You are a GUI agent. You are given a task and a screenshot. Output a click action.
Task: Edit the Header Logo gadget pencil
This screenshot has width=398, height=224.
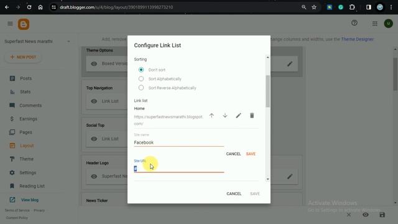coord(290,176)
